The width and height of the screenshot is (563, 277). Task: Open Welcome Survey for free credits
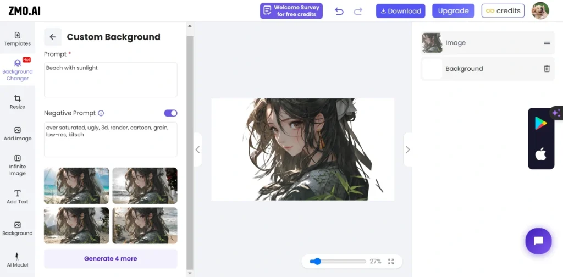291,11
